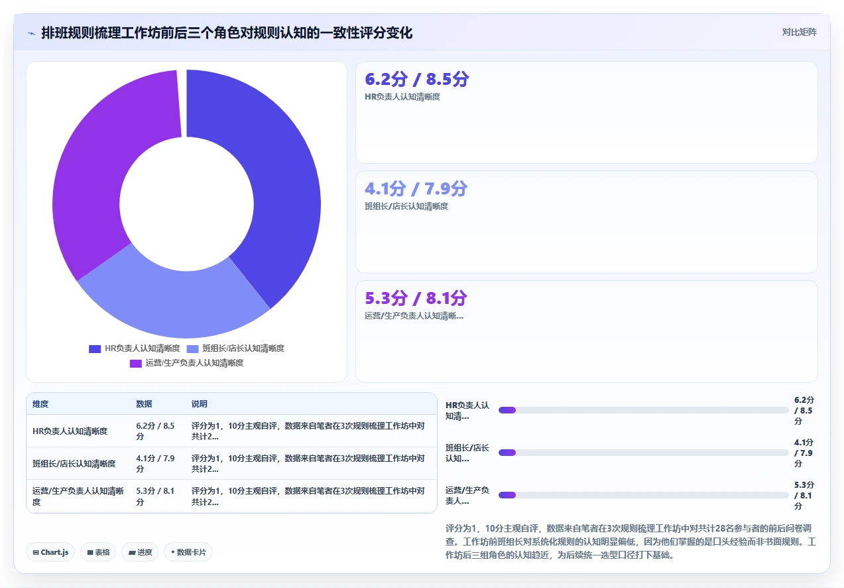Click the 对比矩阵 label in header
844x588 pixels.
pos(799,32)
